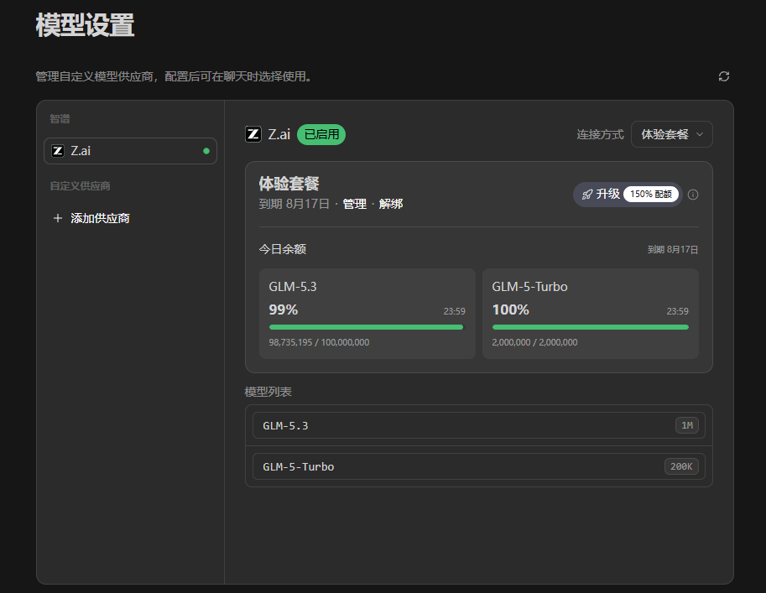Click the GLM-5-Turbo quota progress bar
This screenshot has height=593, width=766.
tap(590, 327)
